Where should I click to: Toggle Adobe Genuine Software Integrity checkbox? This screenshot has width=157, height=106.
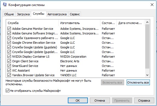click(x=9, y=33)
